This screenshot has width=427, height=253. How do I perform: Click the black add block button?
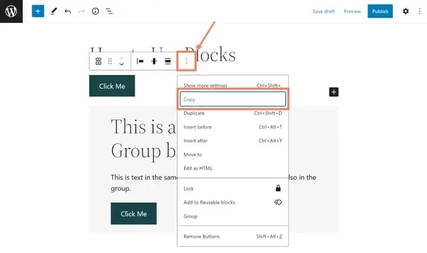point(334,92)
